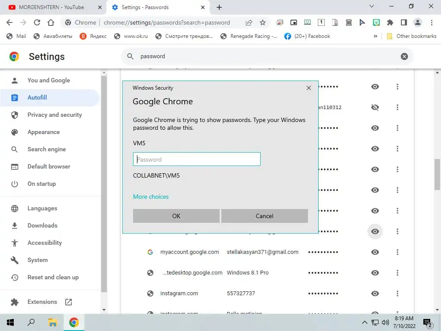
Task: Open Languages settings
Action: (x=42, y=208)
